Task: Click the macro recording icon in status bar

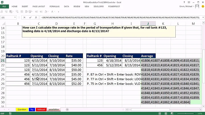Action: 10,114
